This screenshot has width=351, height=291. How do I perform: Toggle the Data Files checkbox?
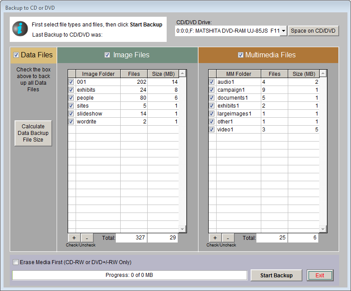click(x=16, y=55)
